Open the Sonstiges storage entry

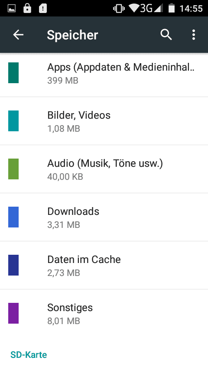(104, 313)
